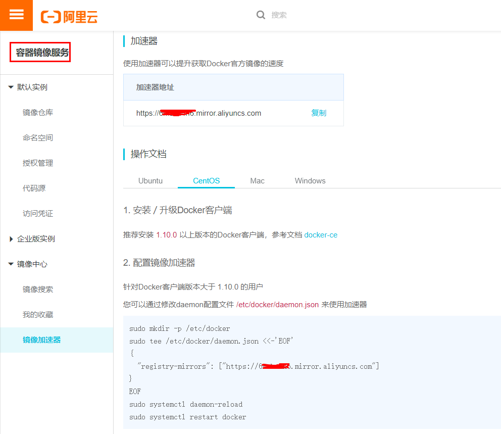Open 镜像仓库 in the sidebar
Image resolution: width=501 pixels, height=434 pixels.
click(x=38, y=113)
